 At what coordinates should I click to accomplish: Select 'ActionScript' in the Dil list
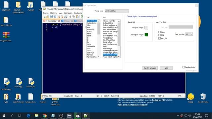[x=92, y=23]
